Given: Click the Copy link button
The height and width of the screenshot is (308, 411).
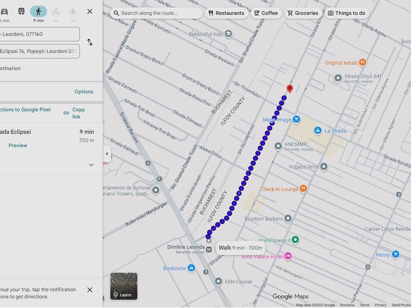Looking at the screenshot, I should tap(74, 113).
